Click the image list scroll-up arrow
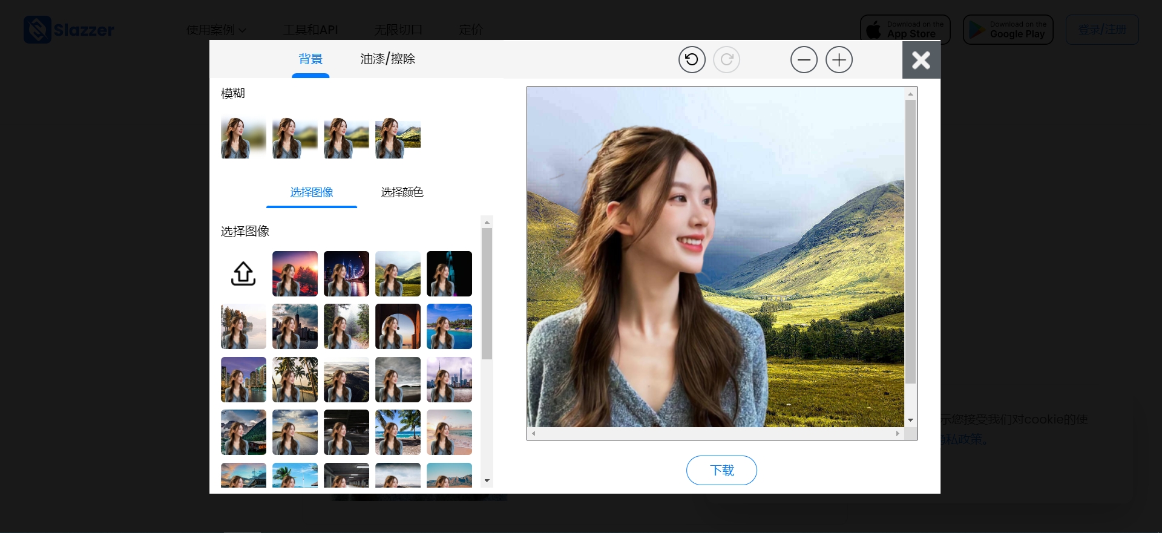The height and width of the screenshot is (533, 1162). (487, 222)
